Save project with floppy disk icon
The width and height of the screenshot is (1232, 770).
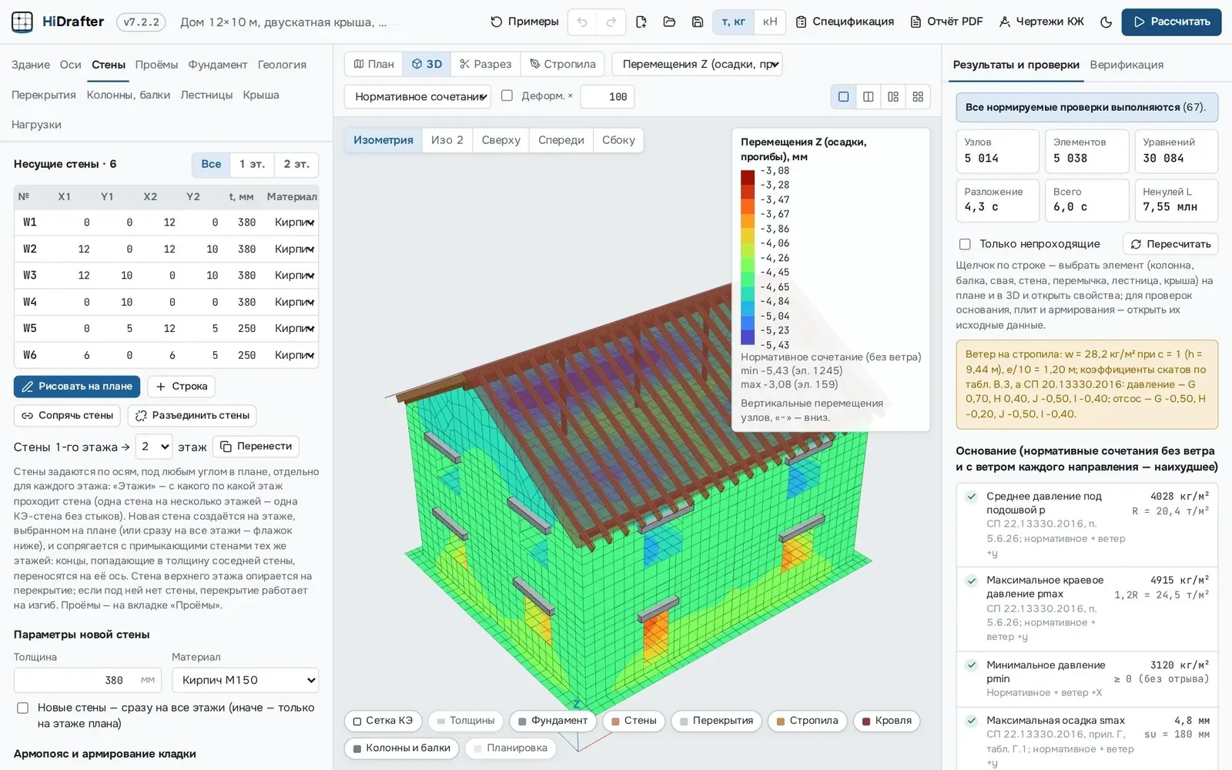(698, 22)
